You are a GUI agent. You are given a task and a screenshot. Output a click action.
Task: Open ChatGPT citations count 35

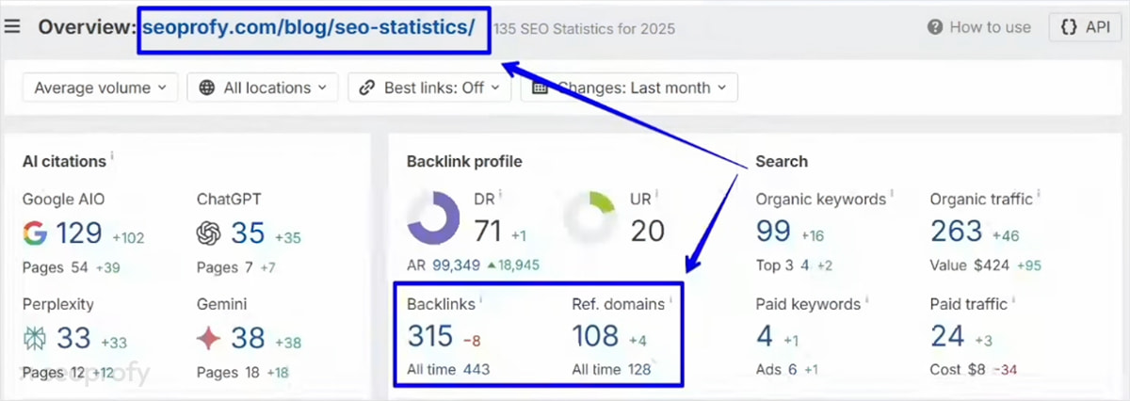[x=248, y=233]
